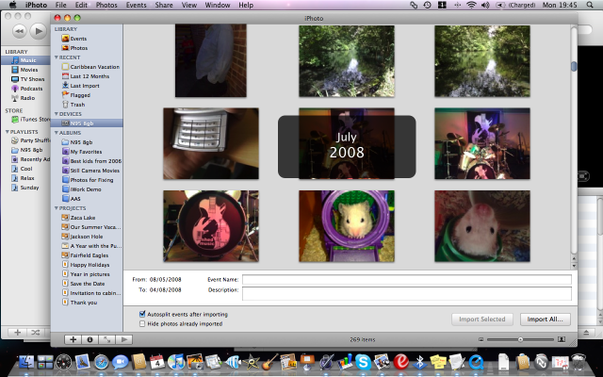603x377 pixels.
Task: Open Photos in iPhoto library sidebar
Action: 78,48
